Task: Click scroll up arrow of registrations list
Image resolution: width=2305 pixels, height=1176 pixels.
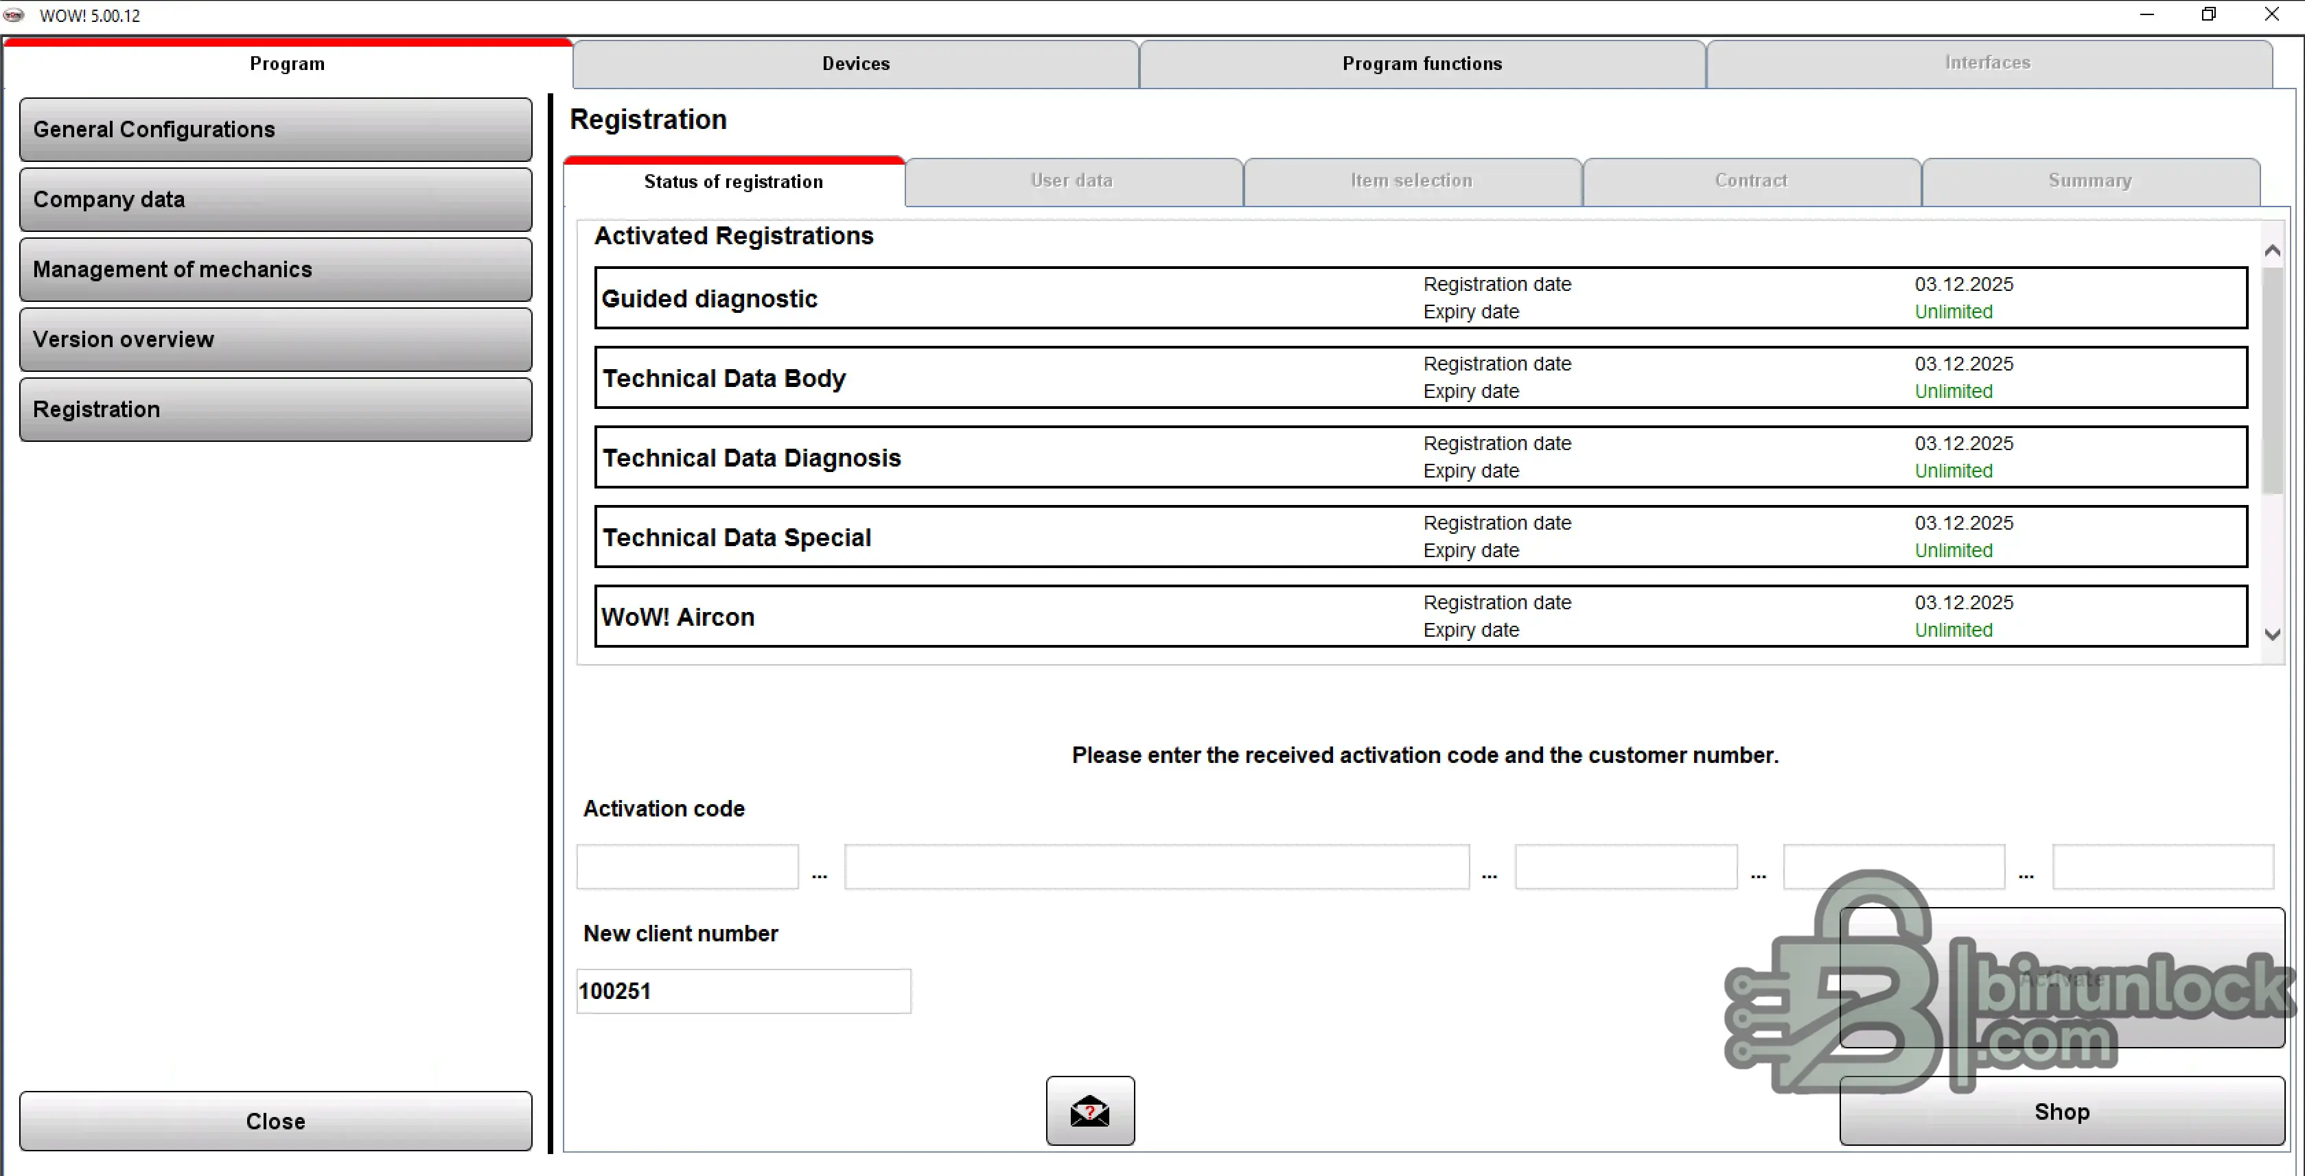Action: point(2272,251)
